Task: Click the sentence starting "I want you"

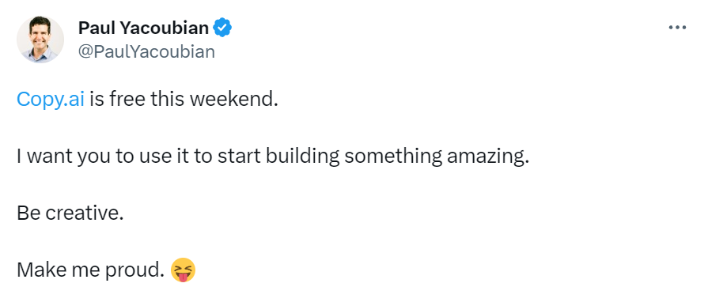Action: pos(272,157)
